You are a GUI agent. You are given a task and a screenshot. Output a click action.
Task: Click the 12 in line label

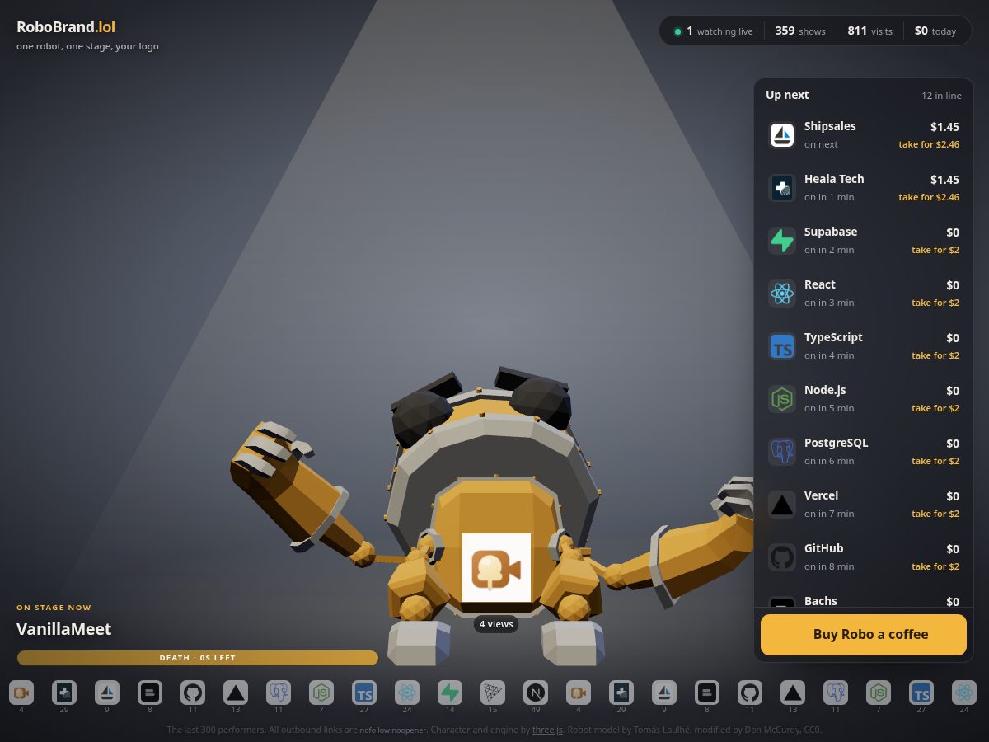point(941,96)
